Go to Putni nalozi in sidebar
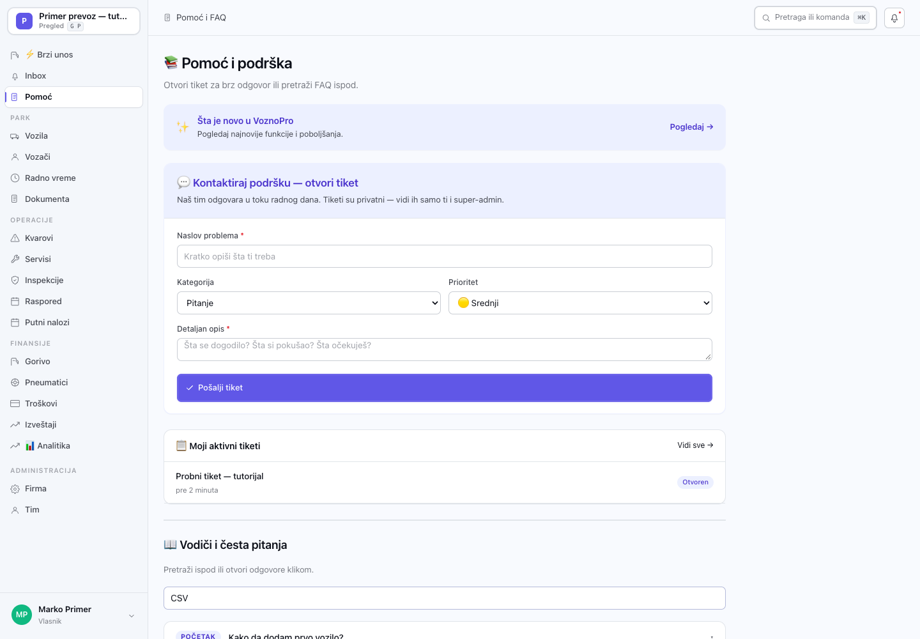This screenshot has width=920, height=639. coord(73,323)
